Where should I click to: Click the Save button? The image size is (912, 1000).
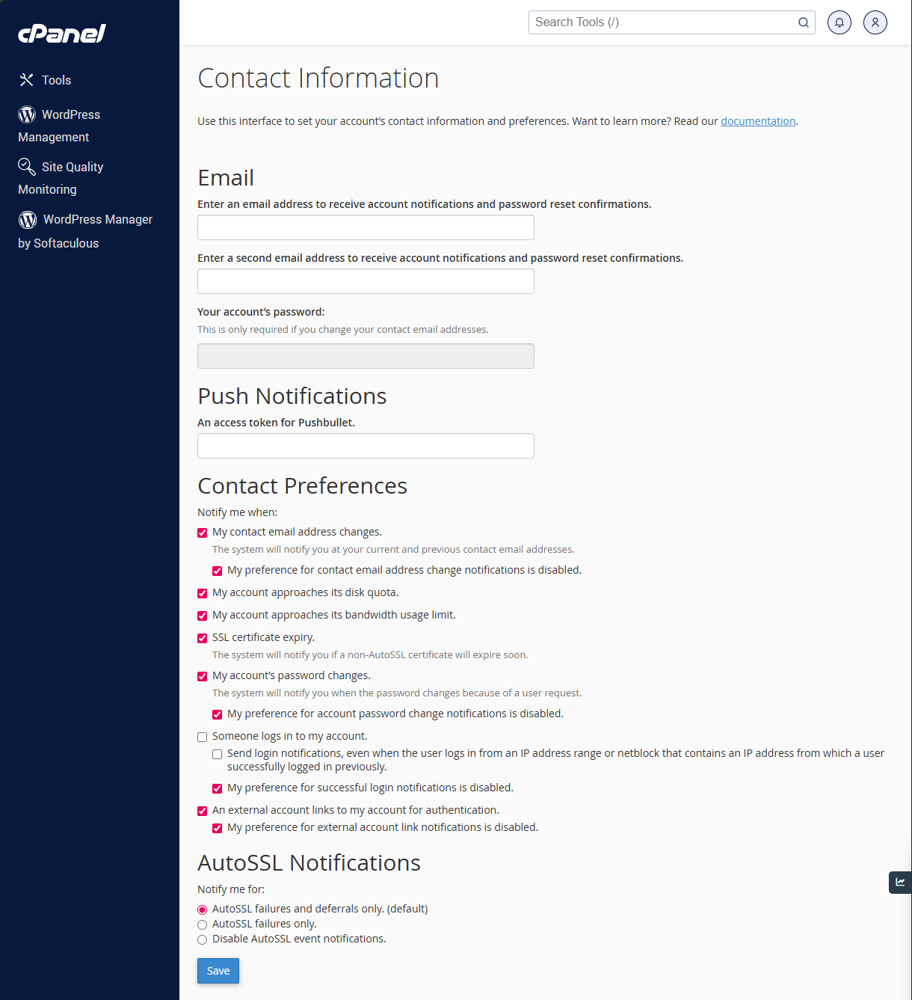point(218,970)
